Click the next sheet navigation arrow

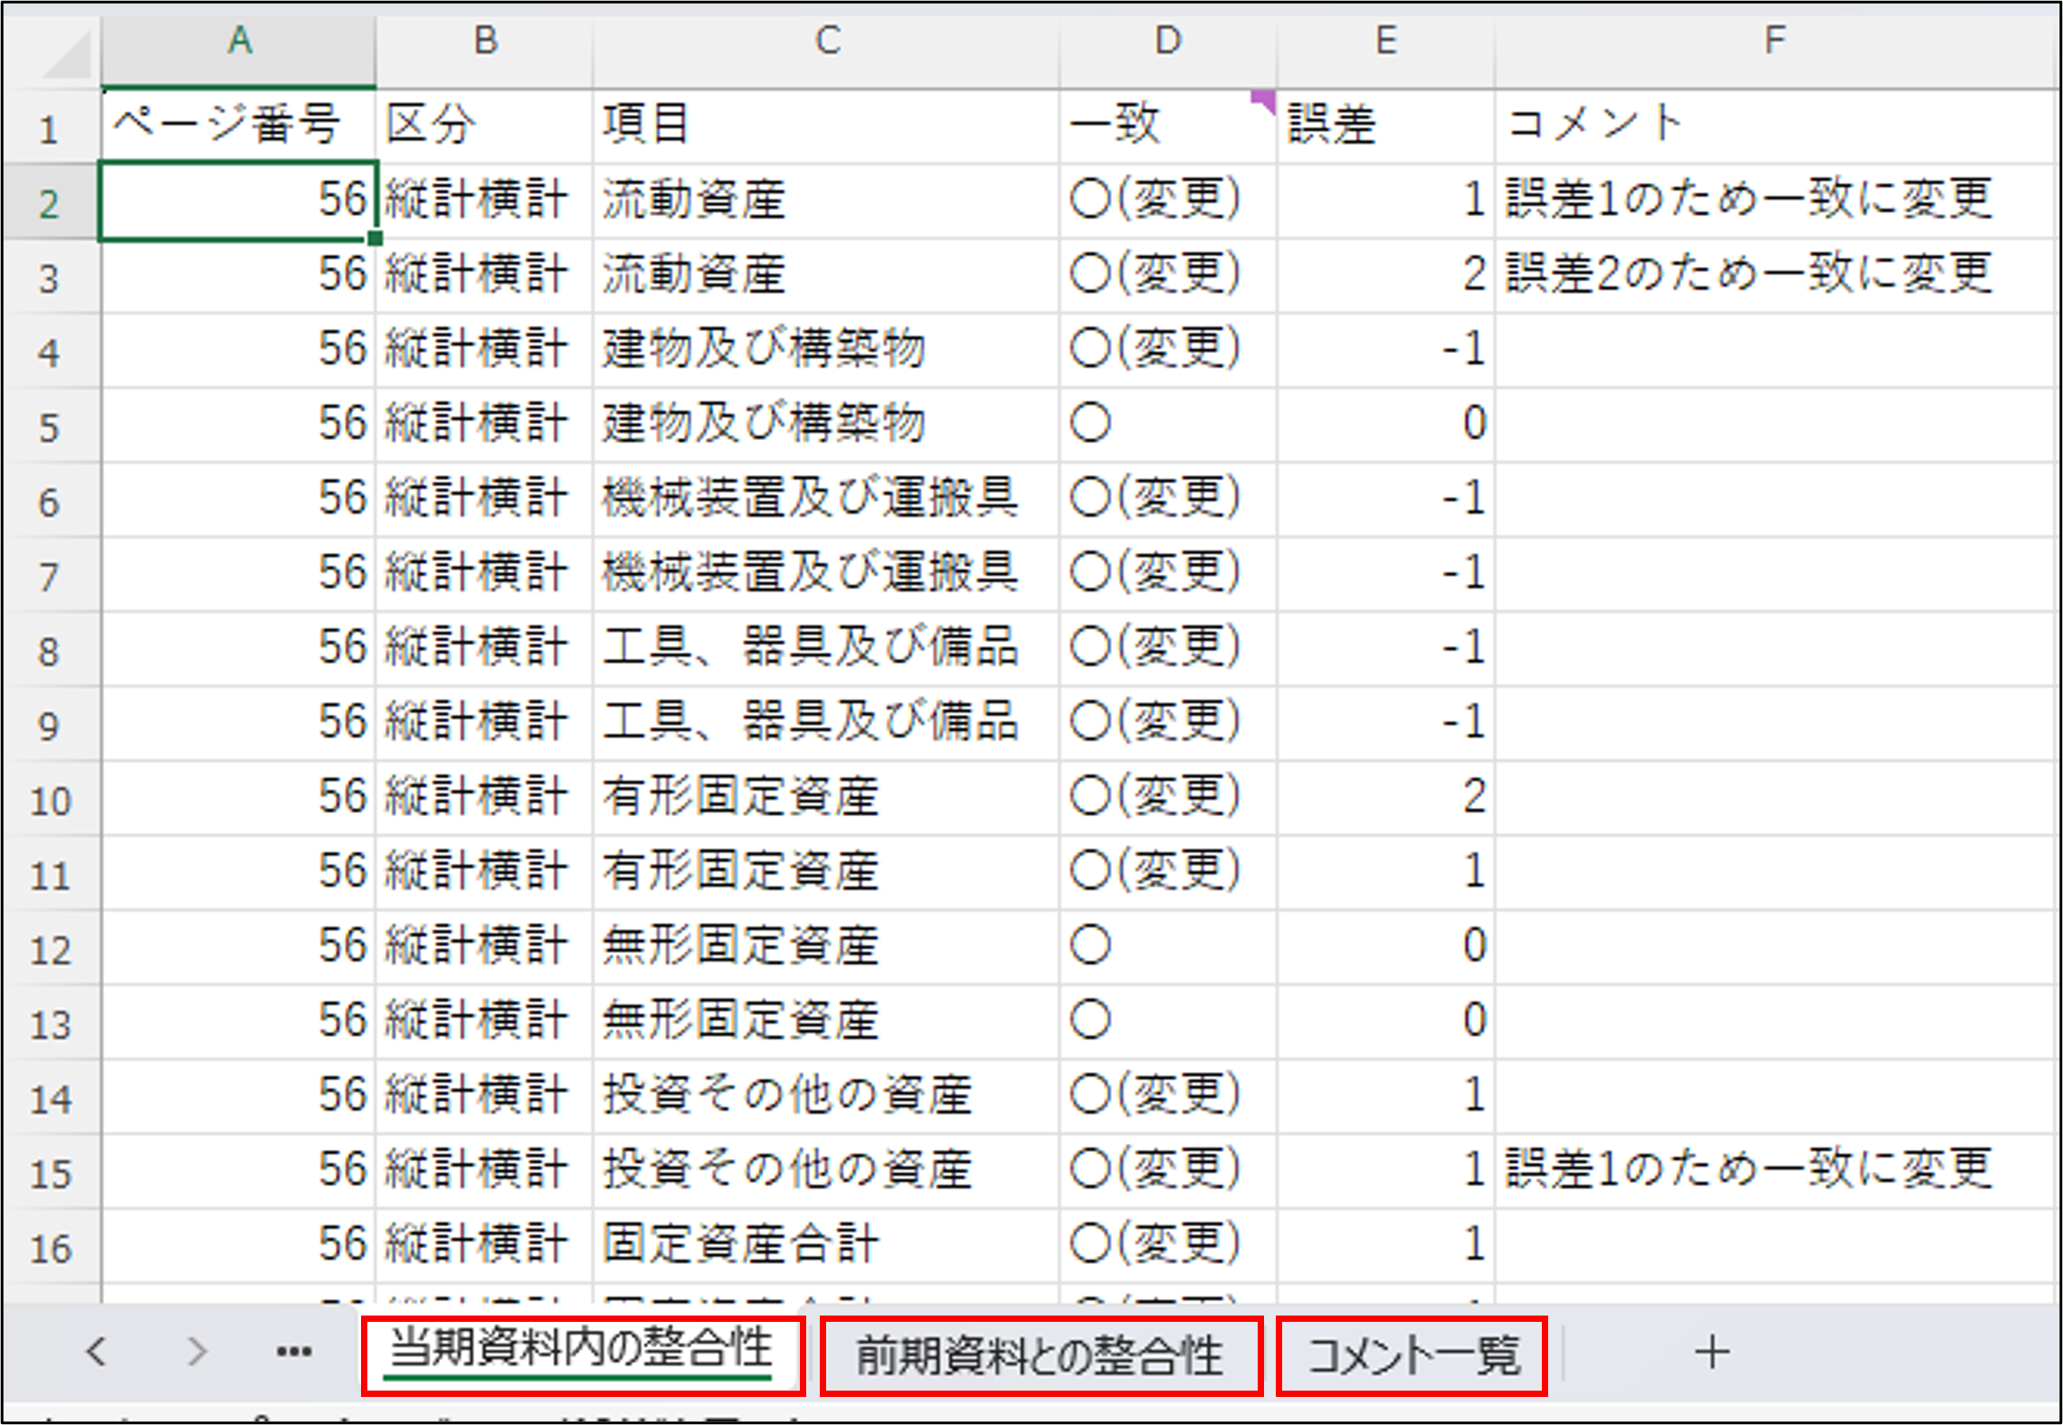196,1353
